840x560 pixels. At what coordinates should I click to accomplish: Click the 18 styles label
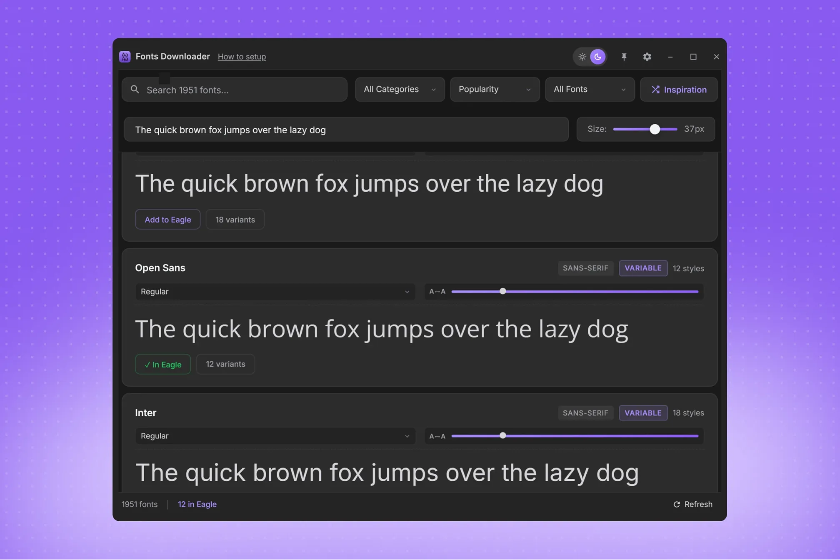coord(688,413)
